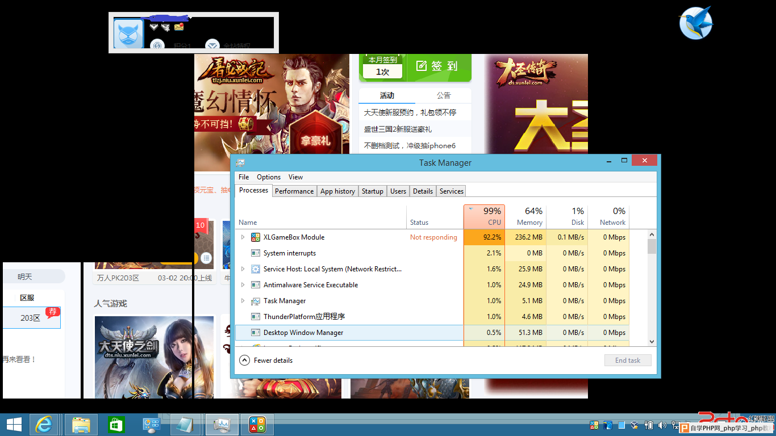776x436 pixels.
Task: Click the 积分 coin icon
Action: coord(157,45)
